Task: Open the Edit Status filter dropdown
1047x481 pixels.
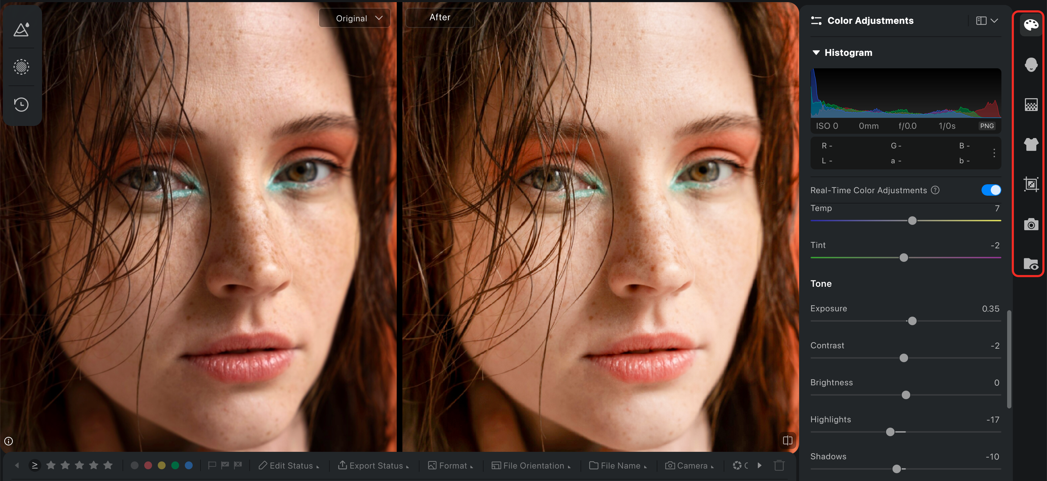Action: [288, 466]
